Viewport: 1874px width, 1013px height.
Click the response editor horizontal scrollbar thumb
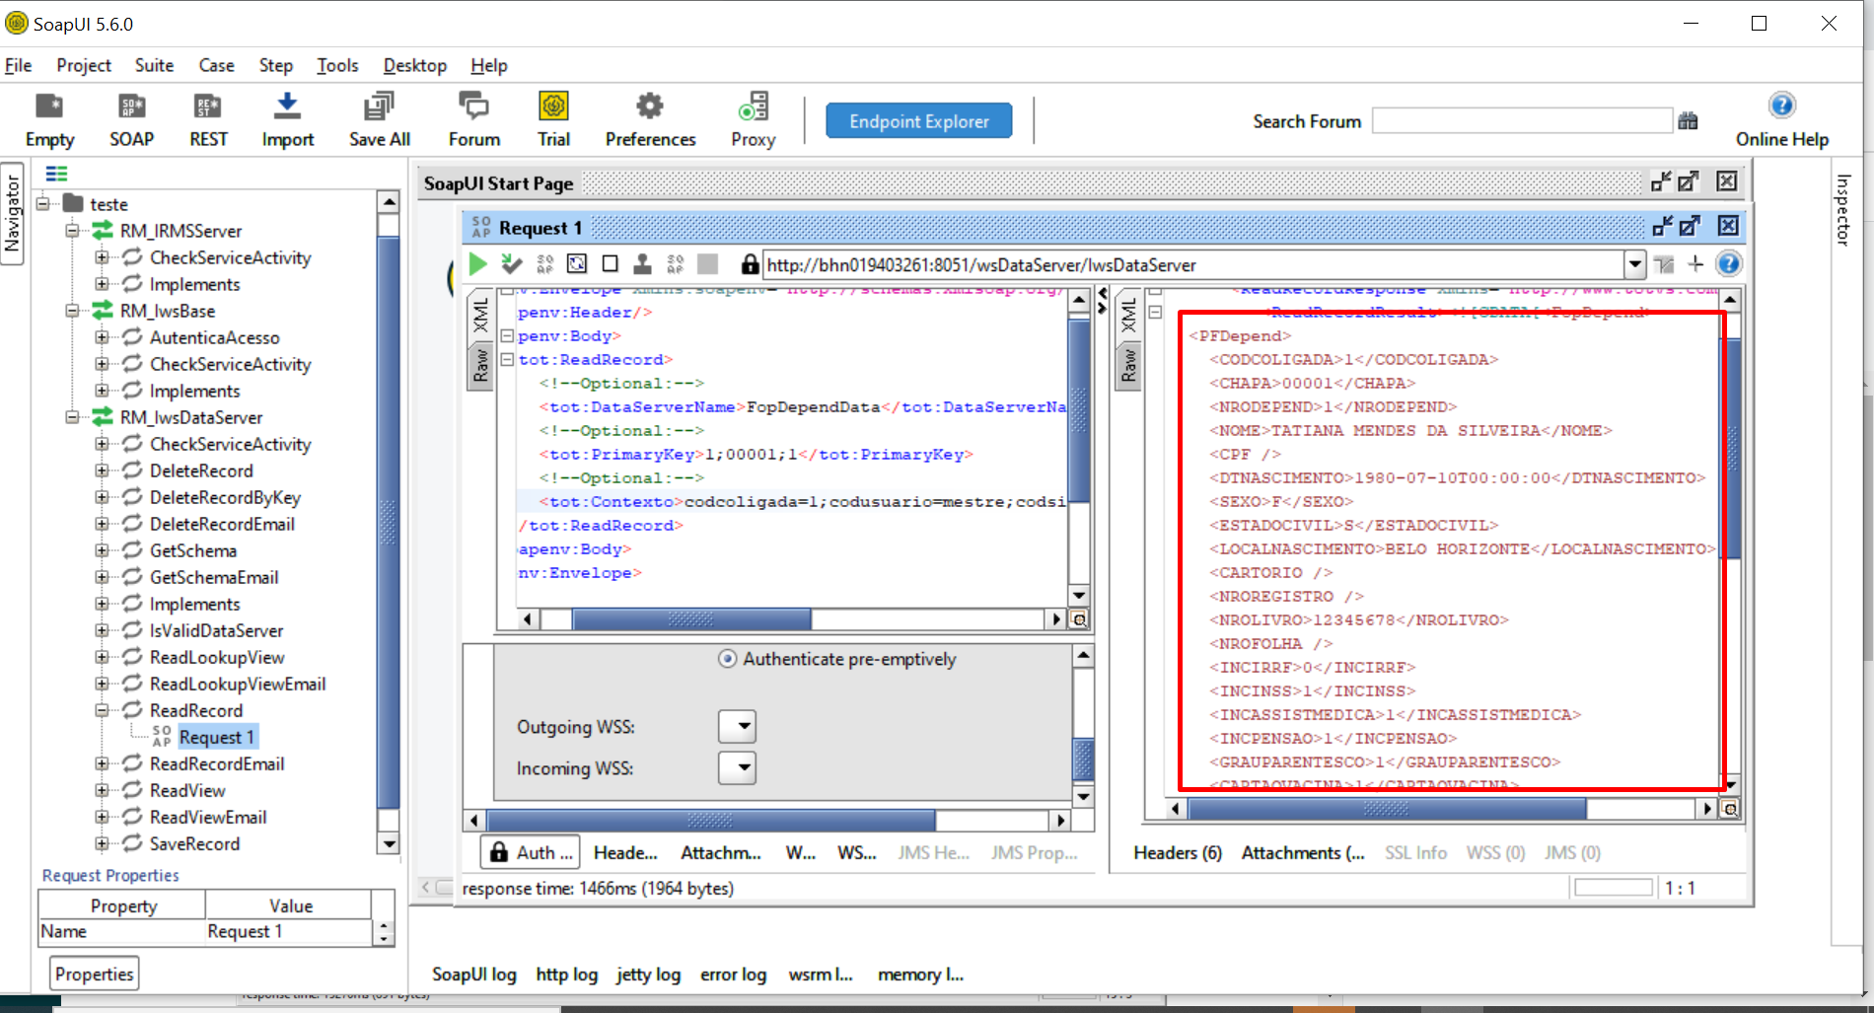click(1387, 810)
